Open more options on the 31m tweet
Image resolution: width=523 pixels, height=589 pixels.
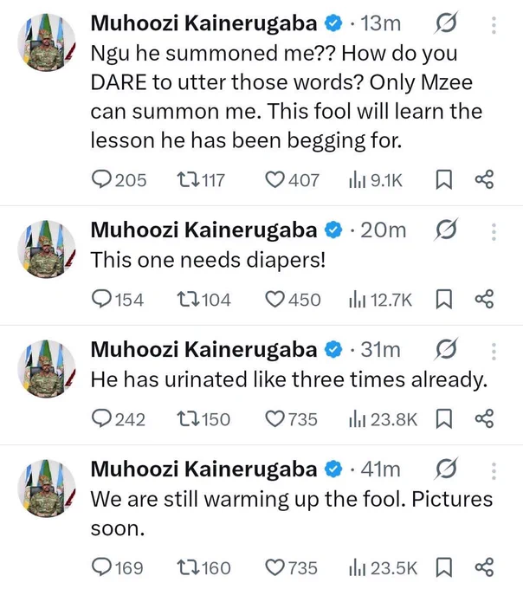tap(494, 352)
